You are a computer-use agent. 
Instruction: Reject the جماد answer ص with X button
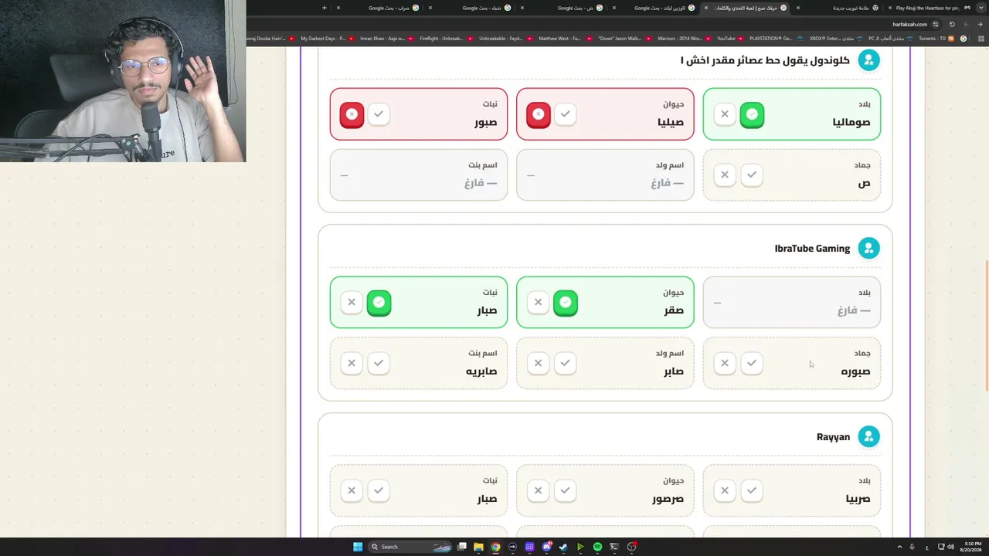point(725,175)
